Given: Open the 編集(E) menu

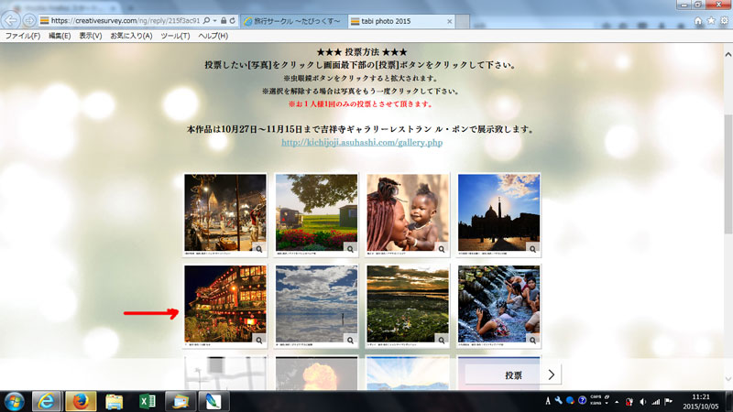Looking at the screenshot, I should tap(60, 36).
